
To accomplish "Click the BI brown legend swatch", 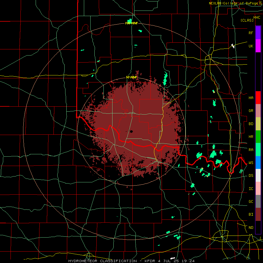I will point(258,214).
